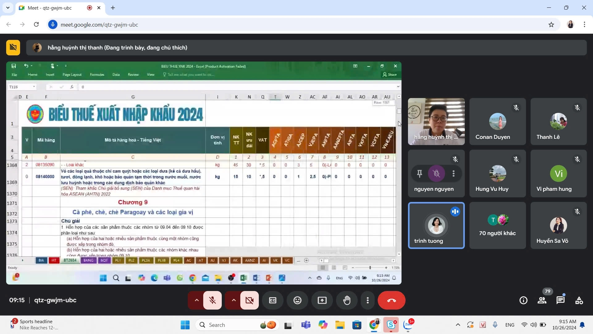Open meeting details info icon
593x334 pixels.
pos(523,300)
